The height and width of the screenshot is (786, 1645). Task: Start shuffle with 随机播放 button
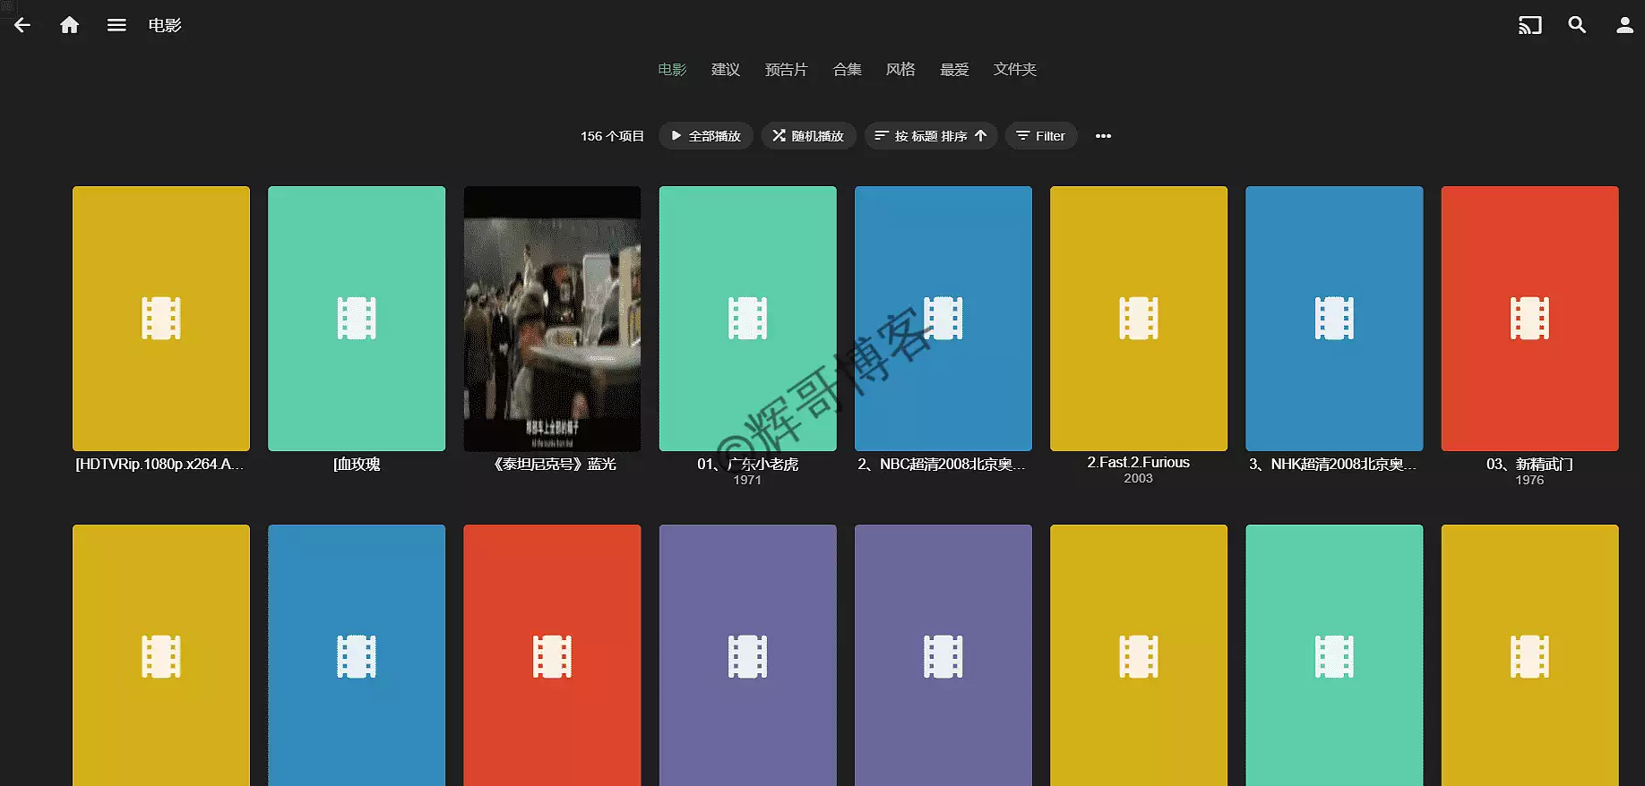(x=809, y=136)
